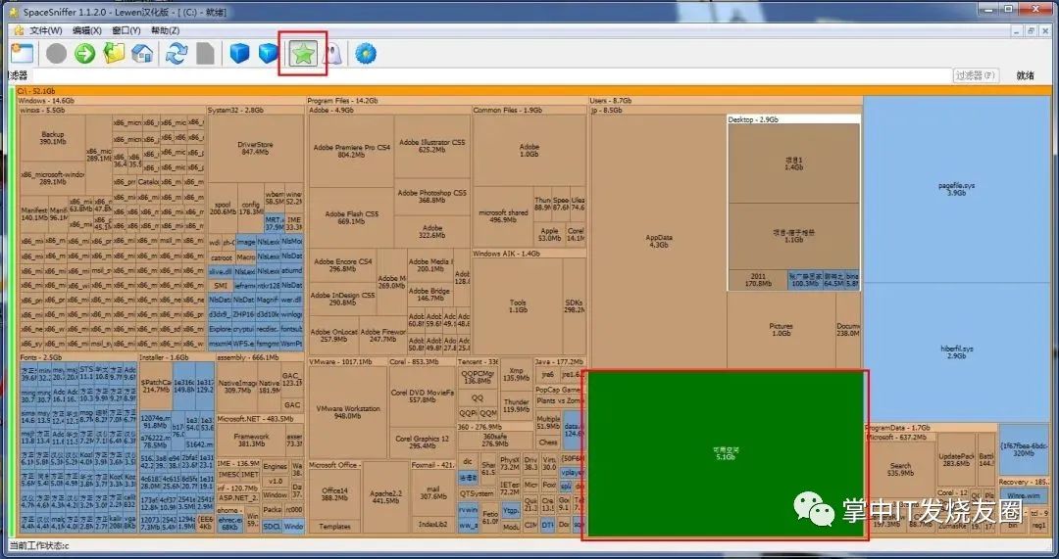Select the spool 200.6Mb block

pos(223,208)
